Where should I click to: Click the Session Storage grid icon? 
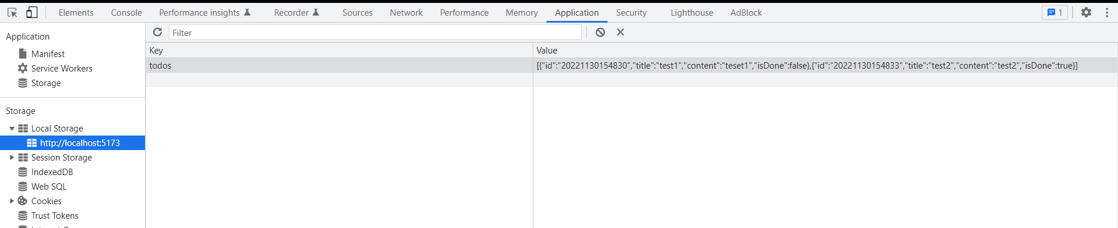(23, 158)
